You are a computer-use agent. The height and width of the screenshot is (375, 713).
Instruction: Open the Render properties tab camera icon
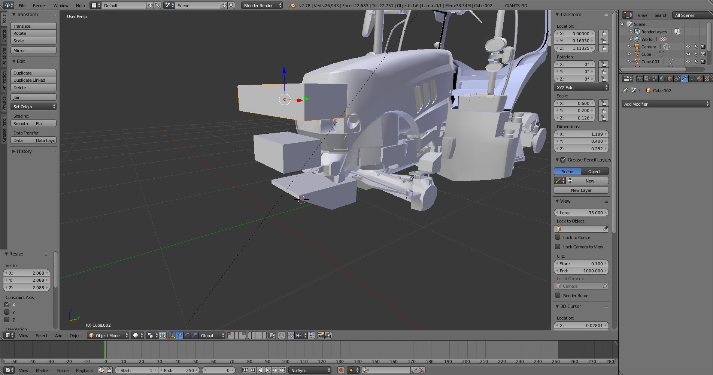point(640,79)
